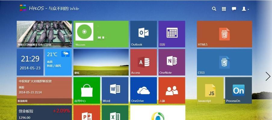The image size is (272, 120).
Task: Click the 阵雨 / 微风 weather description
Action: (54, 66)
